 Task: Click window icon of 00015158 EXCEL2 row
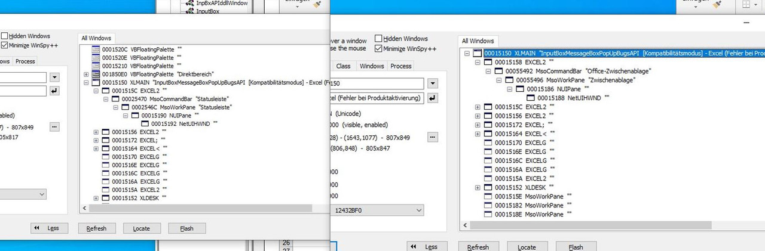coord(488,62)
